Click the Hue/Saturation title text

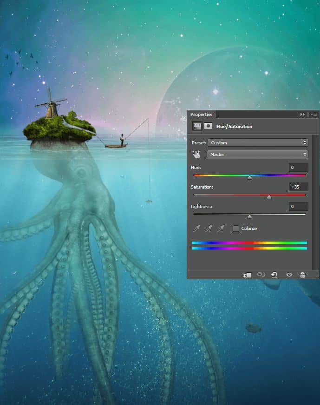tap(234, 126)
